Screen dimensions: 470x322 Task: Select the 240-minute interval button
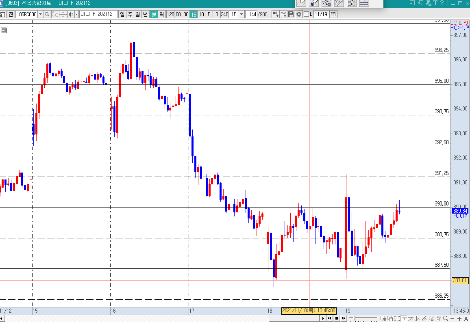coord(224,14)
